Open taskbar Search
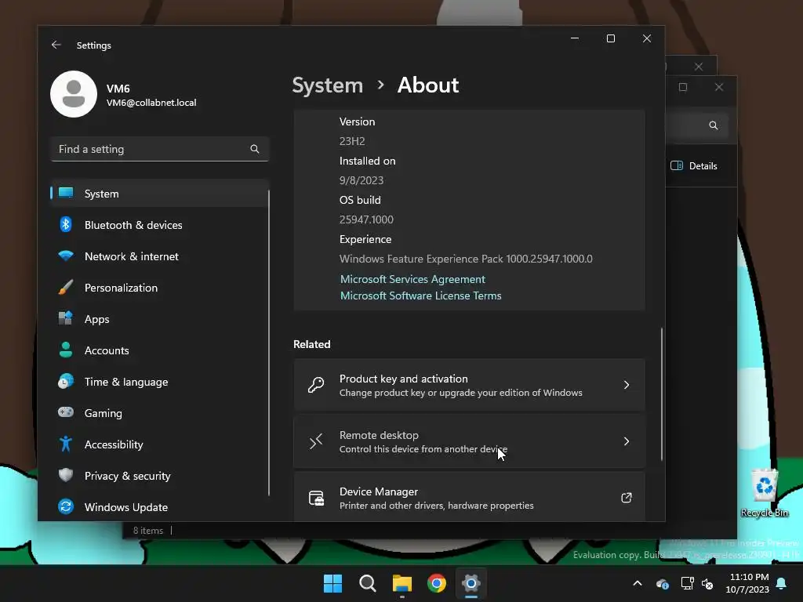 367,583
